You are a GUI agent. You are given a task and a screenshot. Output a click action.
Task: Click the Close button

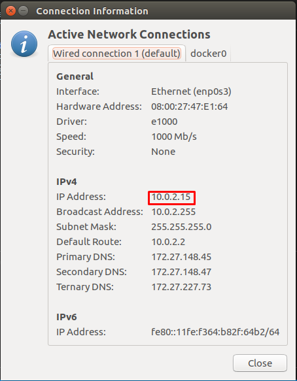260,363
